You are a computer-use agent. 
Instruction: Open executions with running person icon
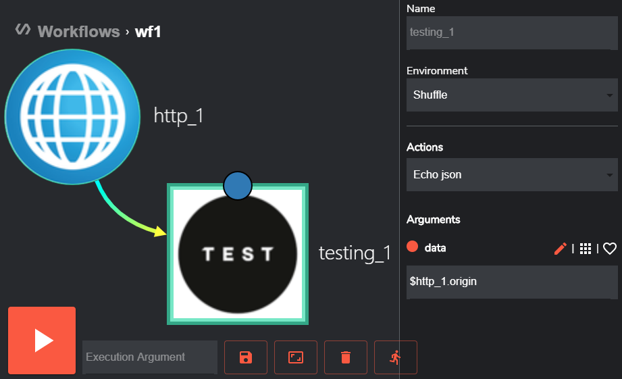[396, 357]
